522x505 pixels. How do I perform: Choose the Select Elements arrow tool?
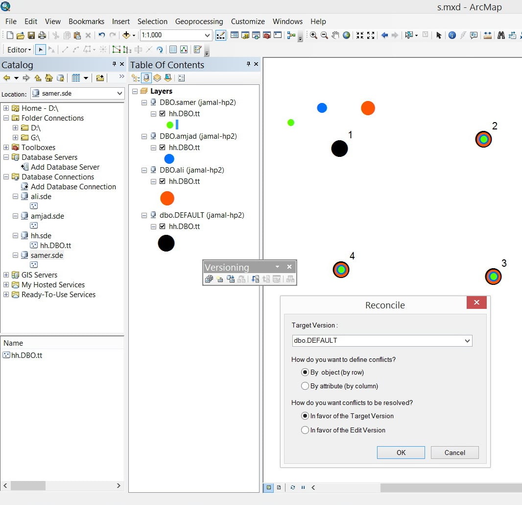pyautogui.click(x=439, y=35)
